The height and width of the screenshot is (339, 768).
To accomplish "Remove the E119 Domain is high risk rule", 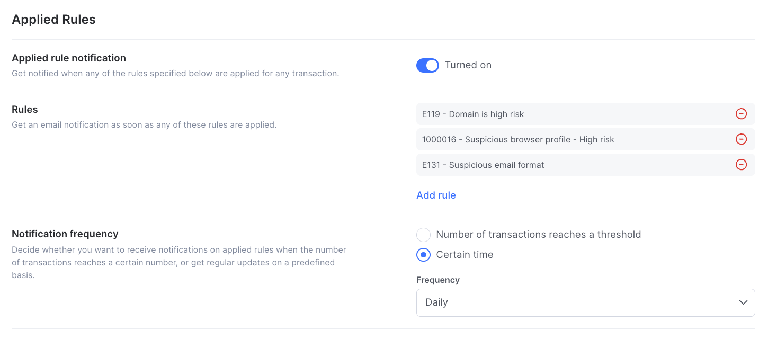I will coord(741,114).
